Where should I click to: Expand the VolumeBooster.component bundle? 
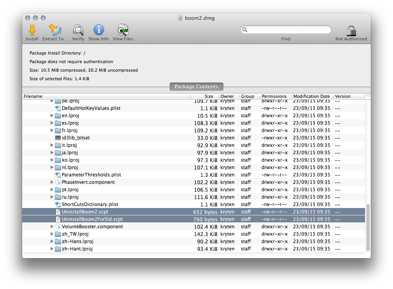point(52,227)
